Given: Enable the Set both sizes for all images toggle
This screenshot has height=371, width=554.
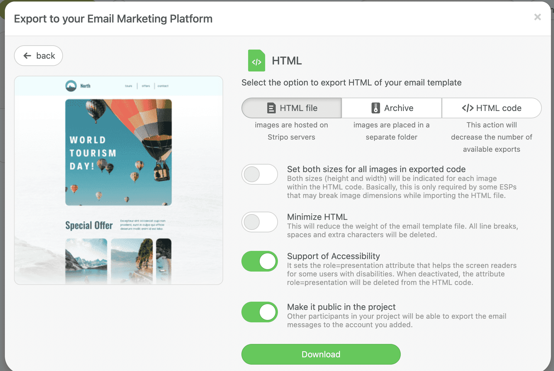Looking at the screenshot, I should click(x=259, y=174).
